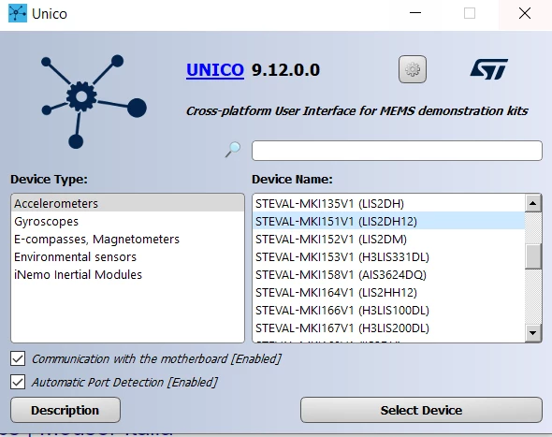
Task: Select Accelerometers device type
Action: pyautogui.click(x=127, y=203)
